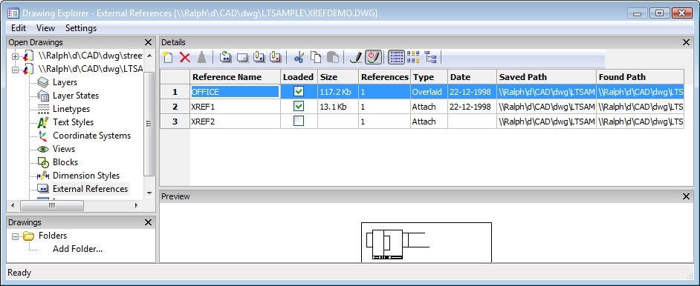
Task: Click the Text Styles letter A icon
Action: point(43,122)
